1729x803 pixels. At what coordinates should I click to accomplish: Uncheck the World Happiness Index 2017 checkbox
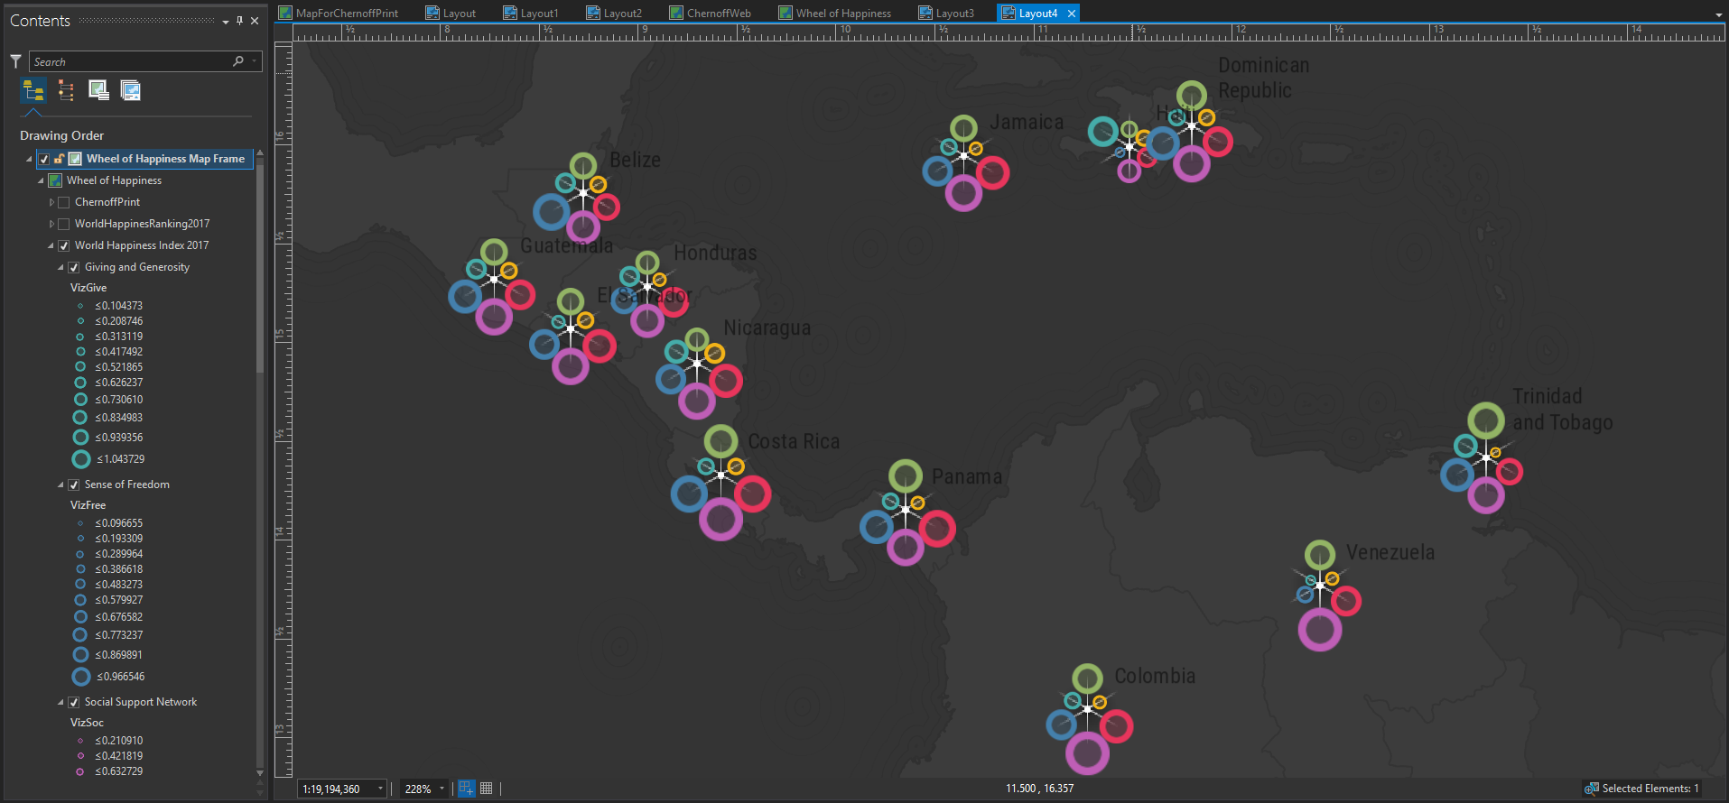click(64, 245)
